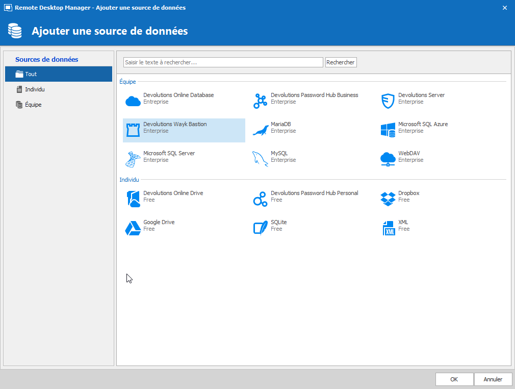Show all data sources with Tout
The height and width of the screenshot is (389, 515).
pyautogui.click(x=59, y=74)
